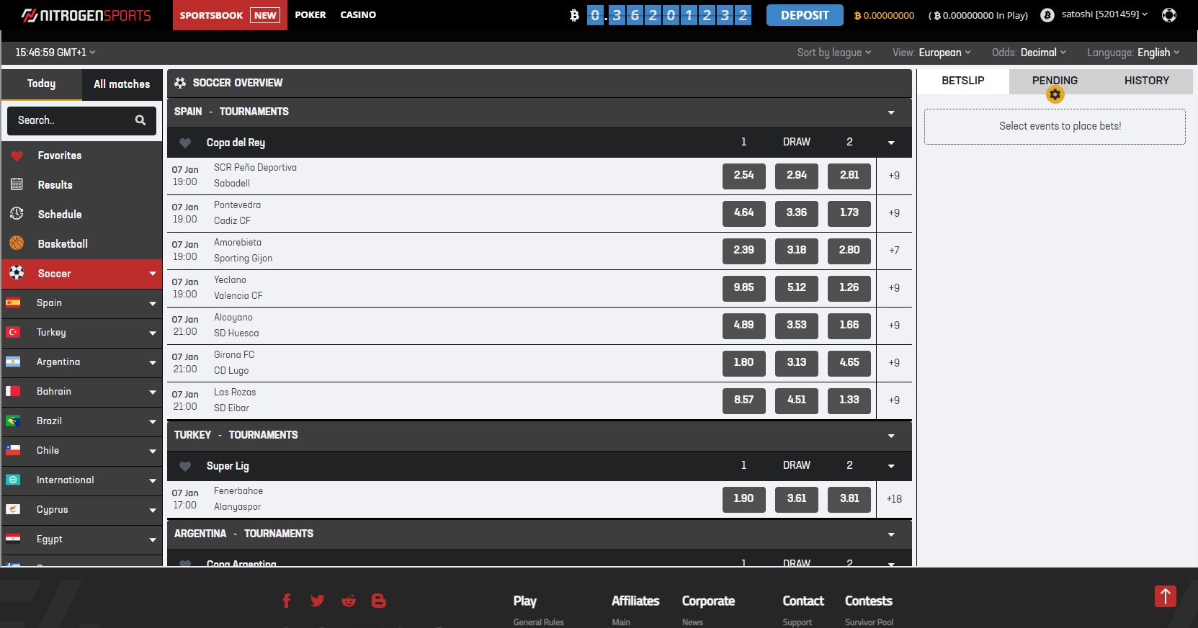1198x628 pixels.
Task: Open the Sort by league dropdown
Action: (x=834, y=53)
